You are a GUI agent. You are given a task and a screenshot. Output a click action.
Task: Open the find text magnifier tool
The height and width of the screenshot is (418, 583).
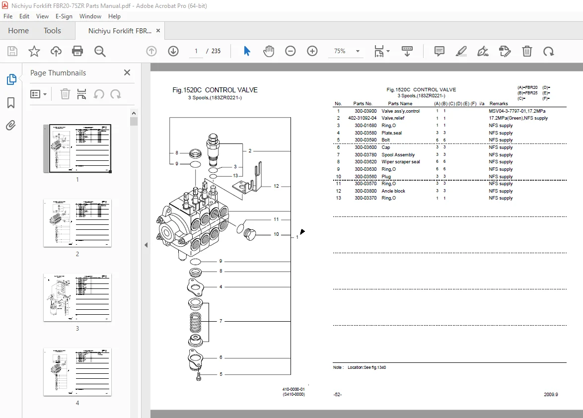pyautogui.click(x=100, y=51)
